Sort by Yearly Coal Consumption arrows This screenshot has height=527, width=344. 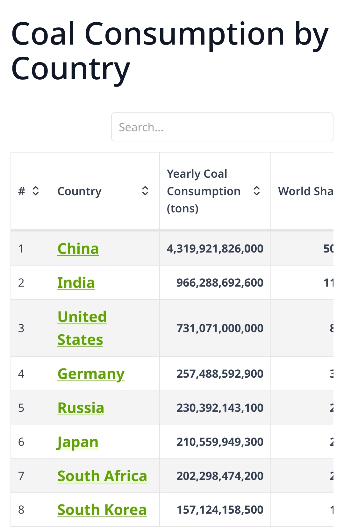click(257, 191)
